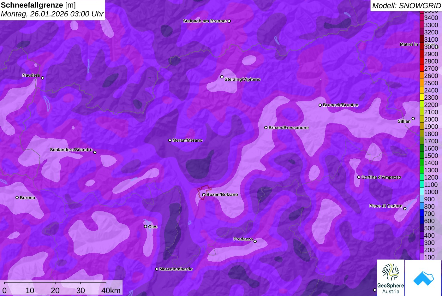Select the Sillian location marker dot

413,119
